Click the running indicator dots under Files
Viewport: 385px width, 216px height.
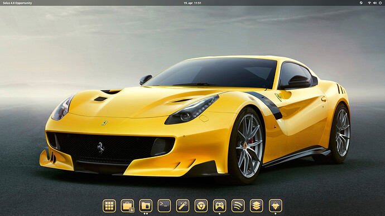click(x=146, y=214)
